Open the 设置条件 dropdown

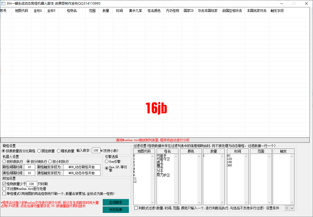tap(290, 208)
